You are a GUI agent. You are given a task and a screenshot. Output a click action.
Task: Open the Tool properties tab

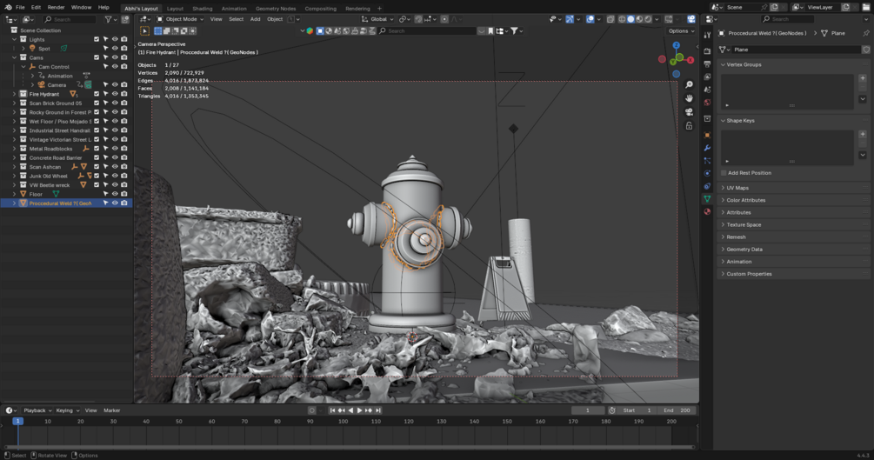(707, 35)
